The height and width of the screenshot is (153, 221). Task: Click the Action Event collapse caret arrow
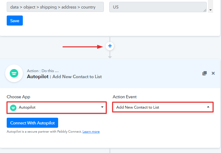pyautogui.click(x=208, y=107)
